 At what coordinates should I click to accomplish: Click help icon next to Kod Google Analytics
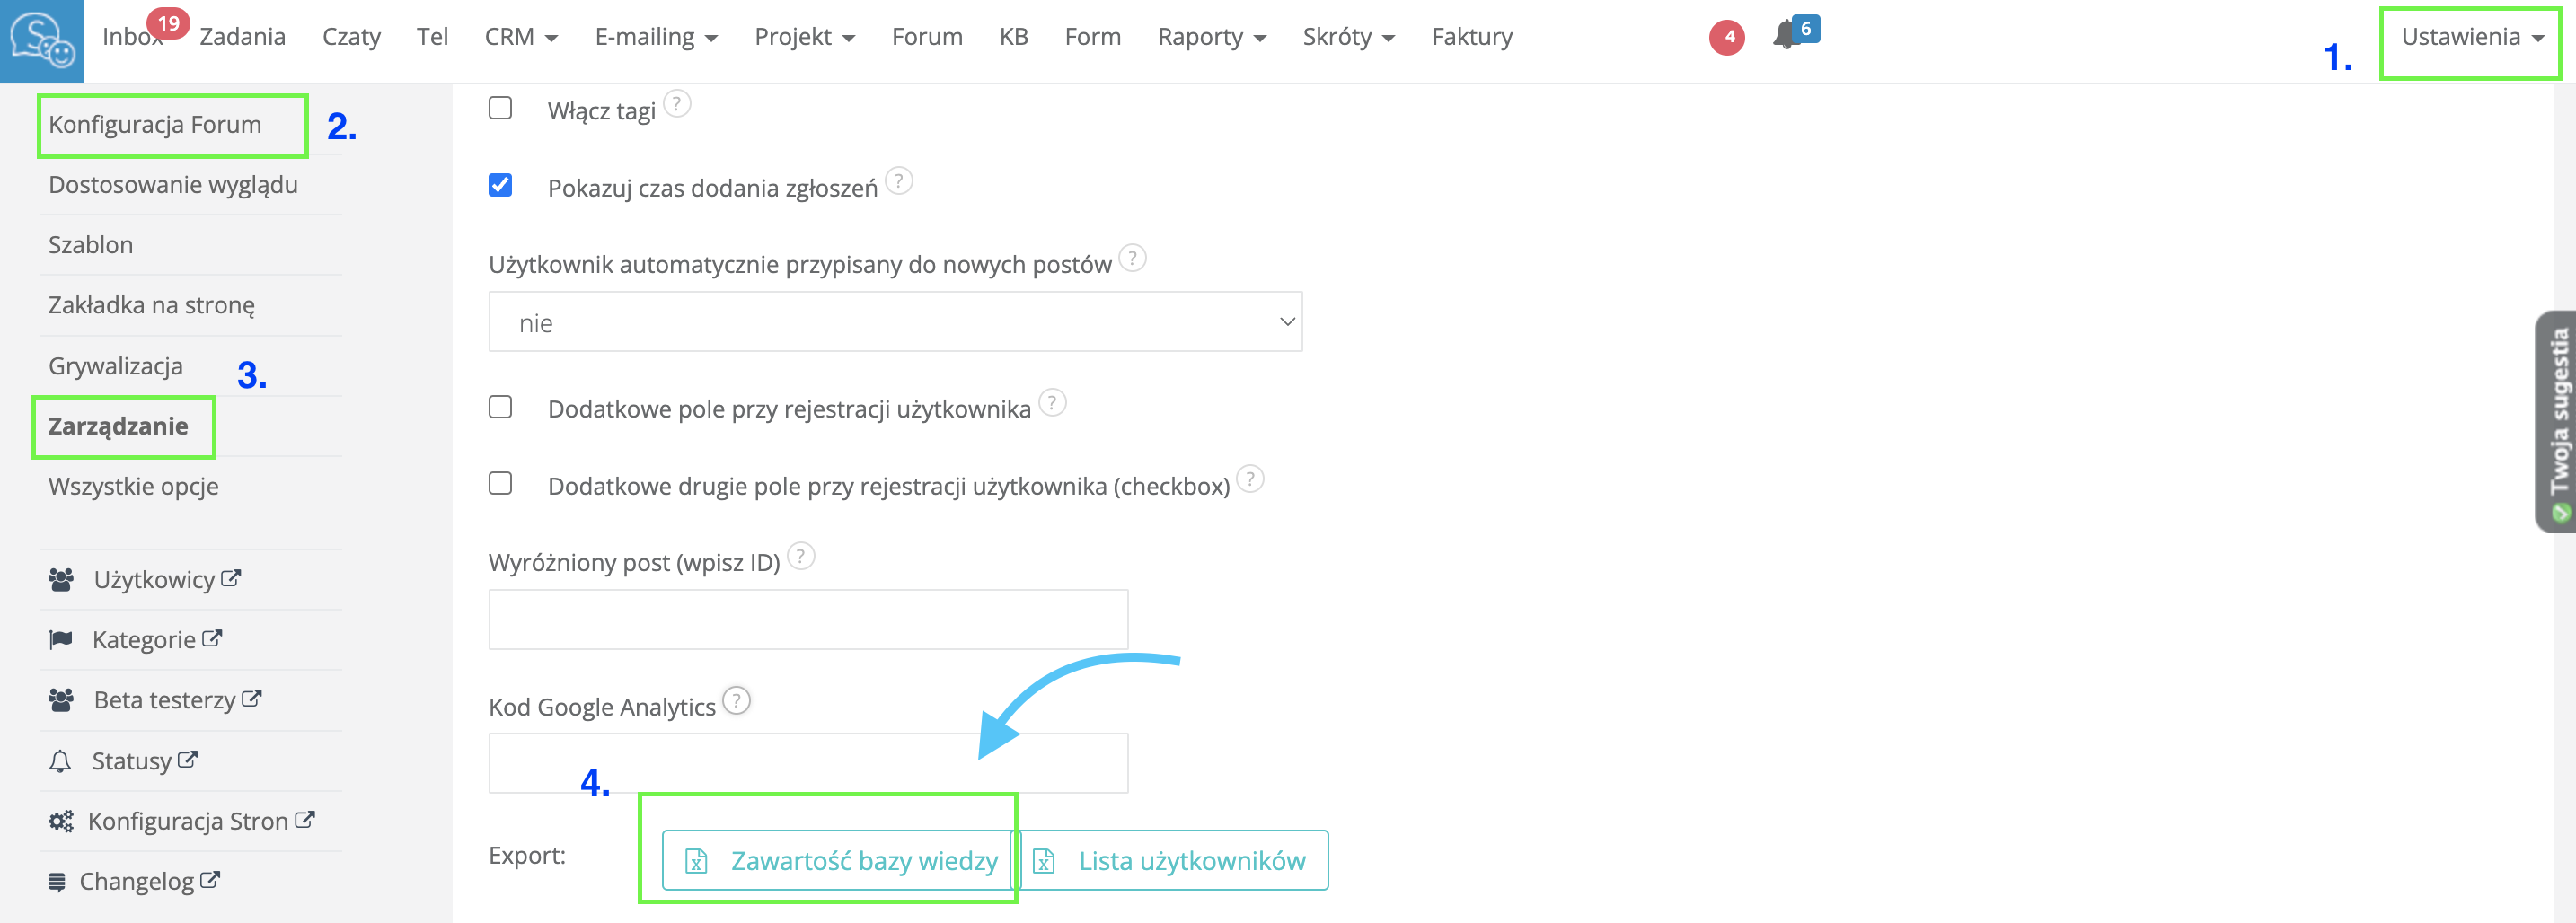pos(736,701)
